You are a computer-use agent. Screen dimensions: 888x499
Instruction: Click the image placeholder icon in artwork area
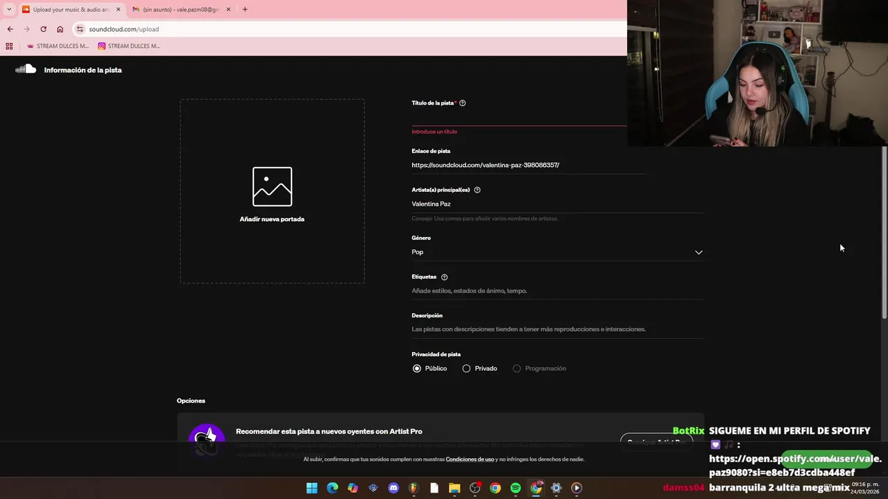coord(272,186)
